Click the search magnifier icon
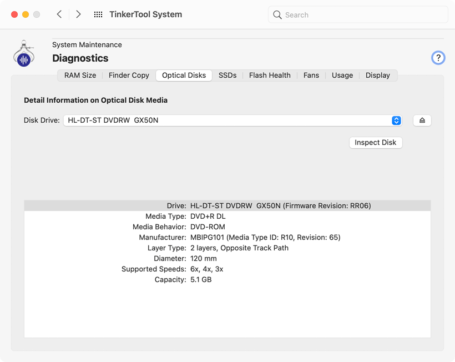This screenshot has width=455, height=362. 277,15
